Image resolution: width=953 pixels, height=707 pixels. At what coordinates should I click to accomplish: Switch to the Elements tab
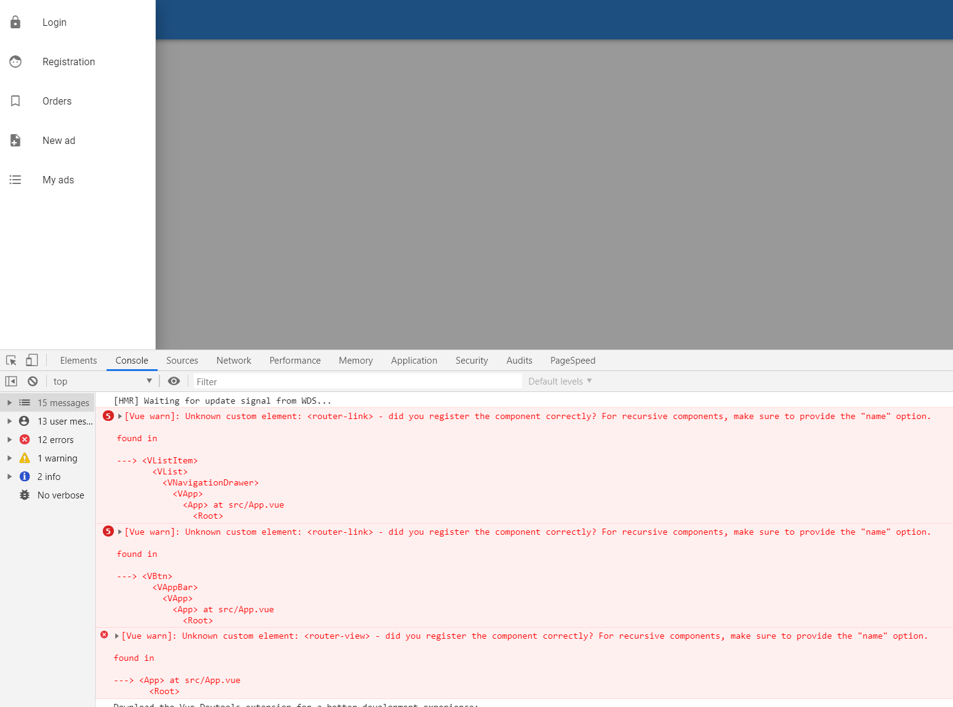78,361
